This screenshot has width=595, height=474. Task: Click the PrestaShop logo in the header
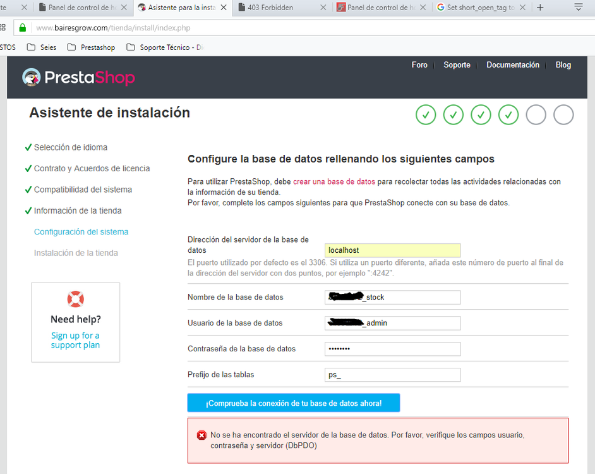point(78,77)
